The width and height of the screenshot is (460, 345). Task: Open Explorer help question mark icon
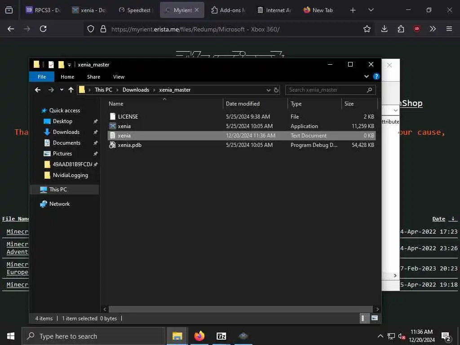(x=376, y=76)
